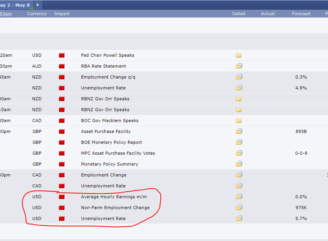This screenshot has width=328, height=241.
Task: Click the Impact column header
Action: [62, 14]
